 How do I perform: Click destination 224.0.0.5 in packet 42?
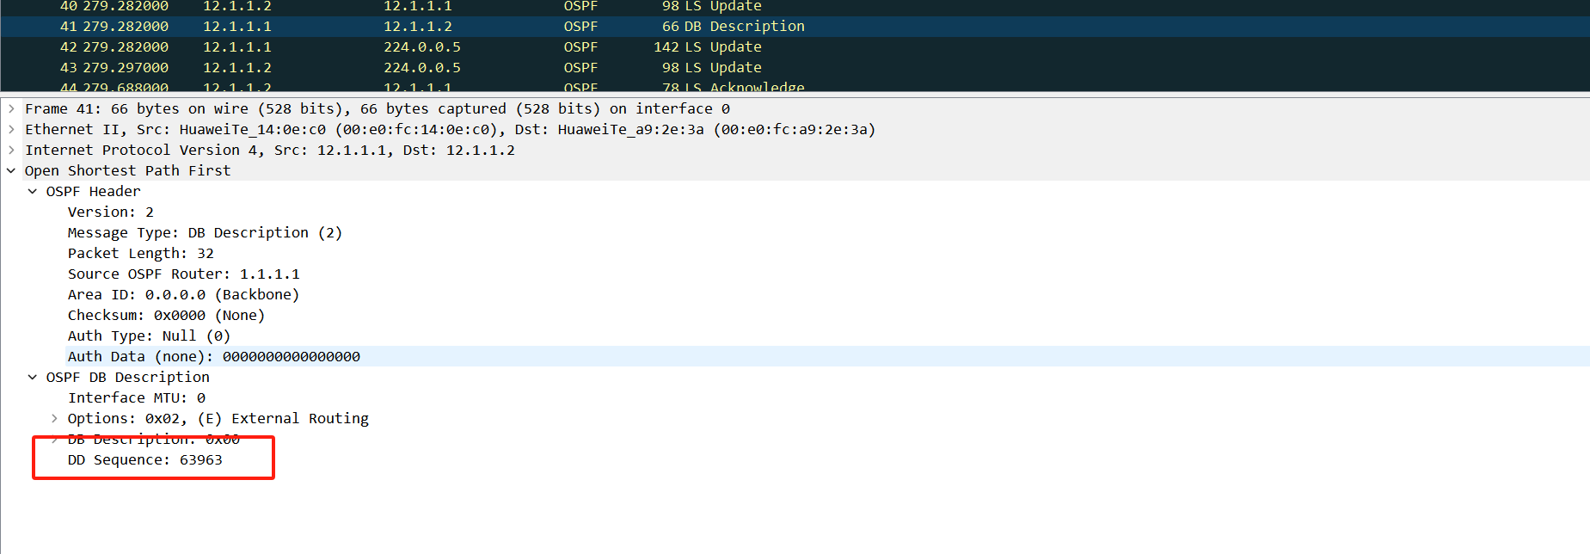(x=422, y=47)
